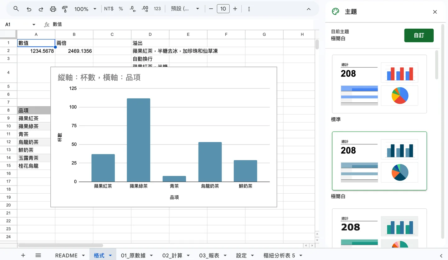
Task: Open toolbar more options menu
Action: 249,9
